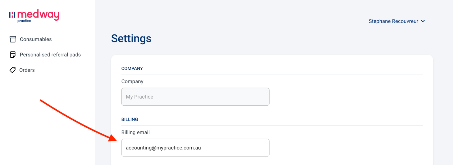Focus the Billing email input field
The image size is (453, 165).
(x=195, y=147)
